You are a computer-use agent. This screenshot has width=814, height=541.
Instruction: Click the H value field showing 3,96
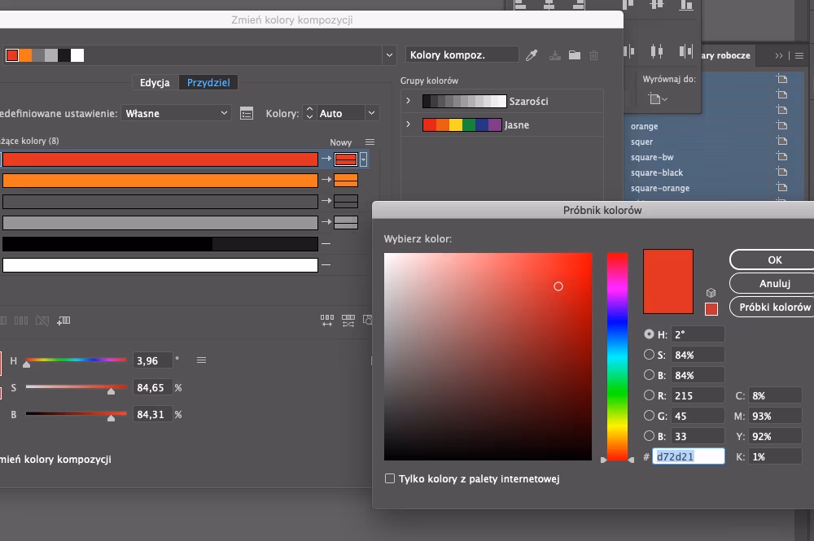152,360
